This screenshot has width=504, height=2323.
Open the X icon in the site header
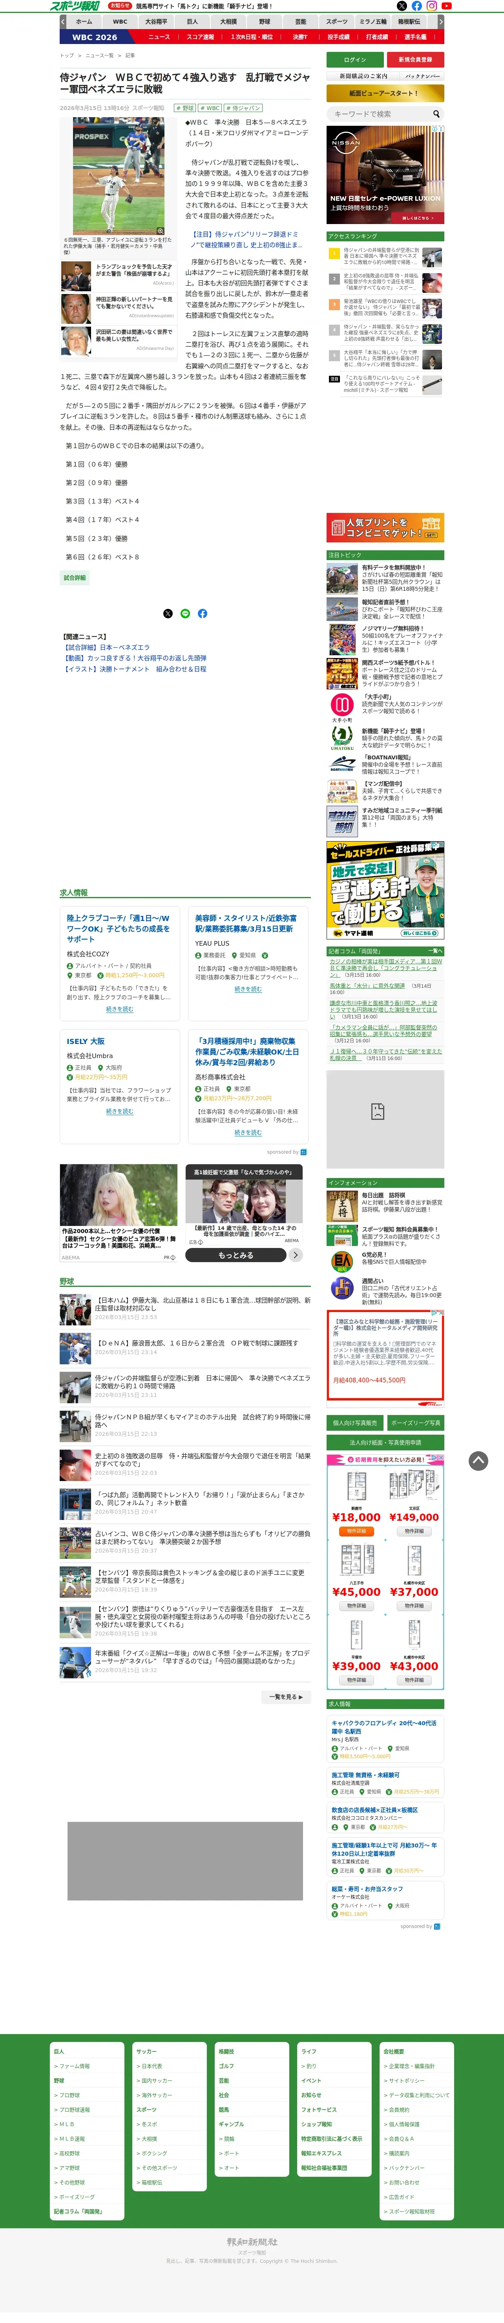(x=402, y=6)
